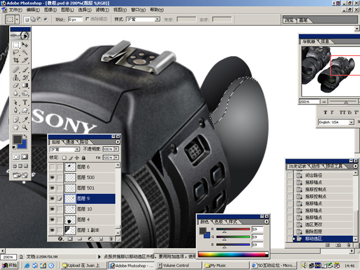Screen dimensions: 360x270
Task: Open the English: USA language dropdown
Action: 351,123
